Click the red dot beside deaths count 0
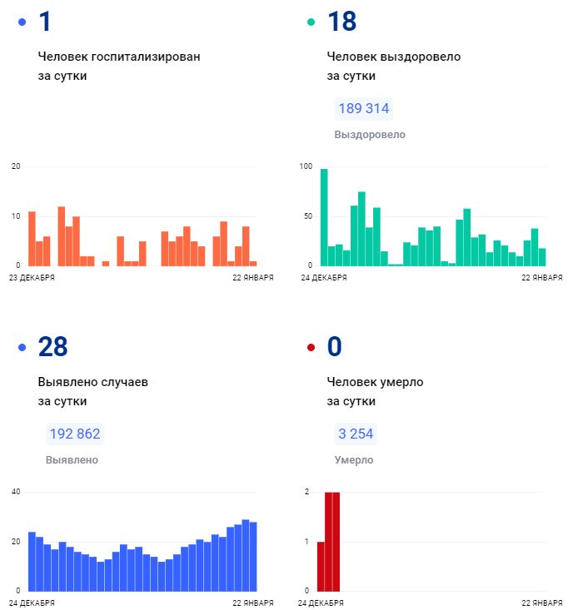This screenshot has width=578, height=610. pos(311,347)
